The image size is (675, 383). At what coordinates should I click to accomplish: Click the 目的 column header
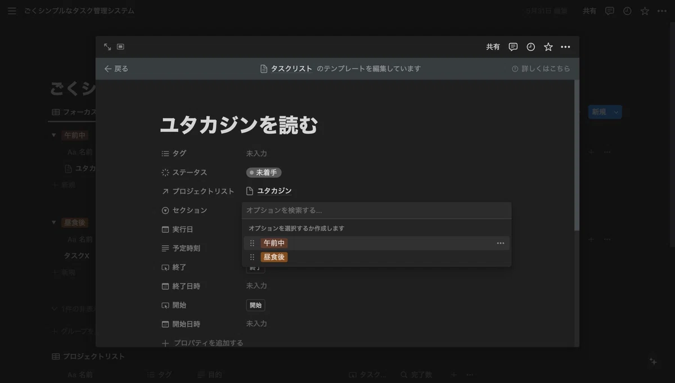click(x=210, y=375)
